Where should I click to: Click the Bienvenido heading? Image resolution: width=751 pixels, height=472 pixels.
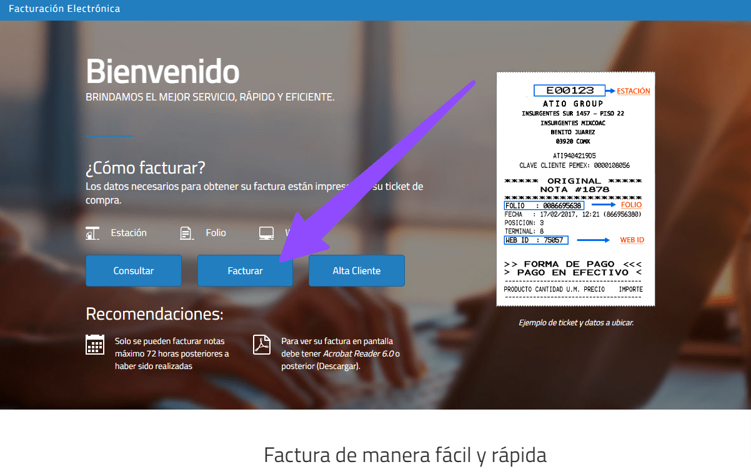coord(162,71)
